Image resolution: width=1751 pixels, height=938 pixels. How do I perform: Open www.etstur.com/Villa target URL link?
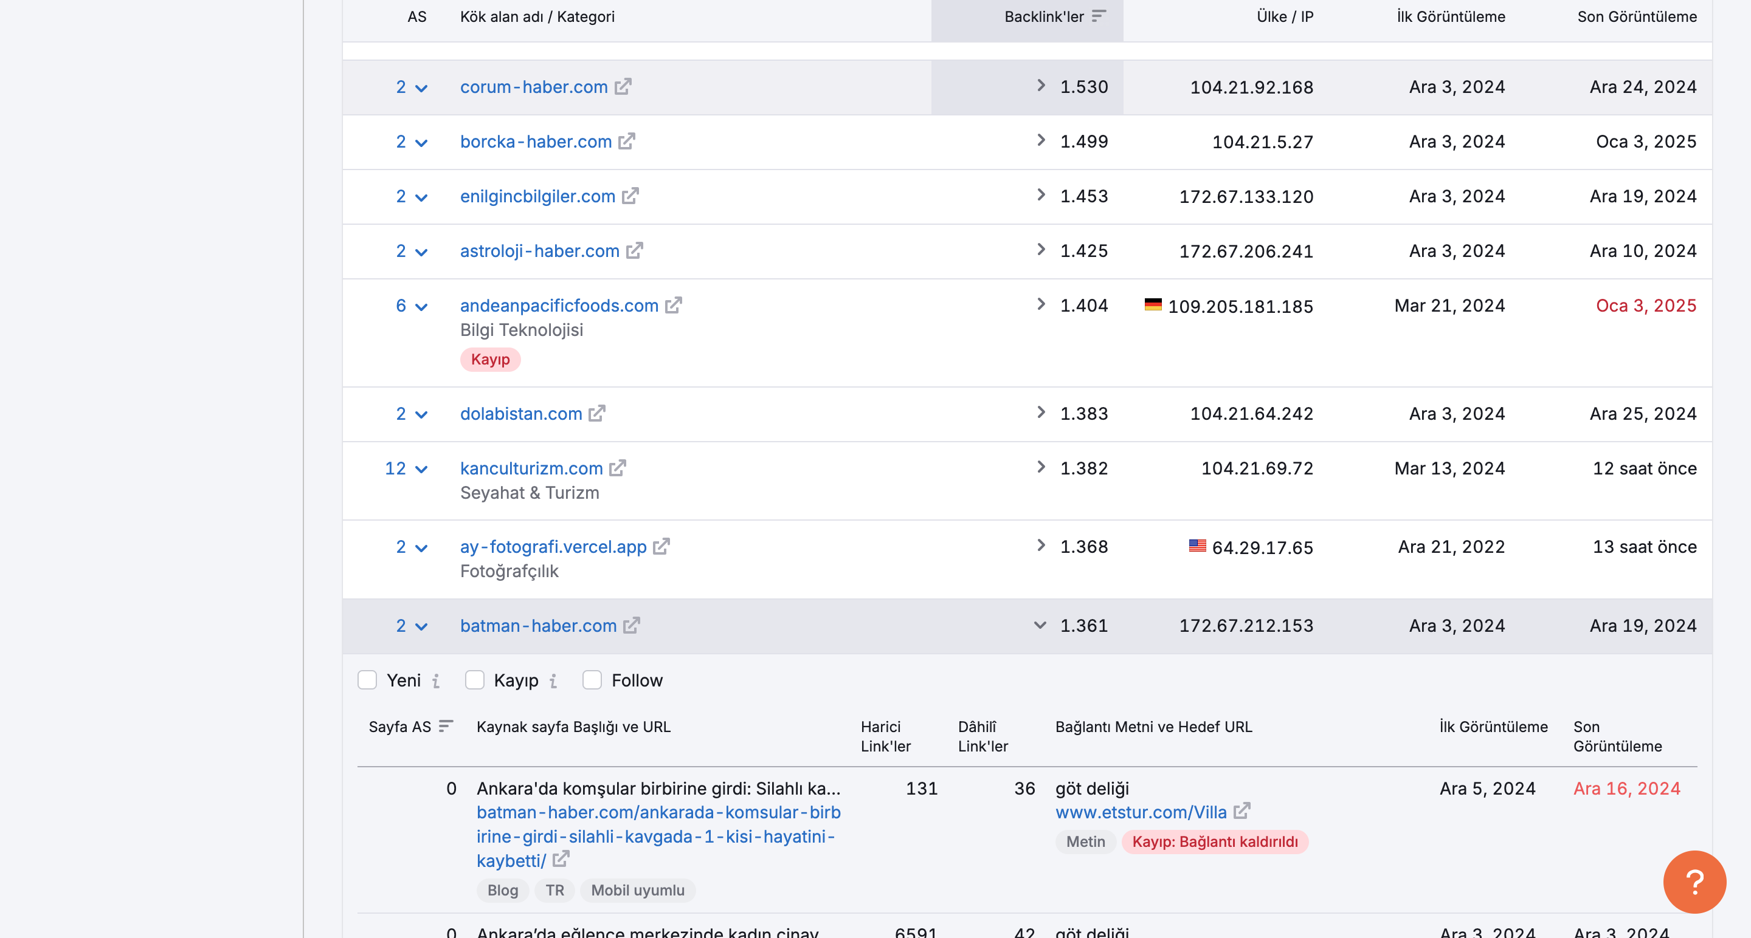(1141, 812)
